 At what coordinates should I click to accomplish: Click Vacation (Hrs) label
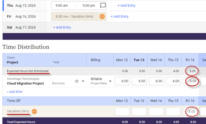18,111
